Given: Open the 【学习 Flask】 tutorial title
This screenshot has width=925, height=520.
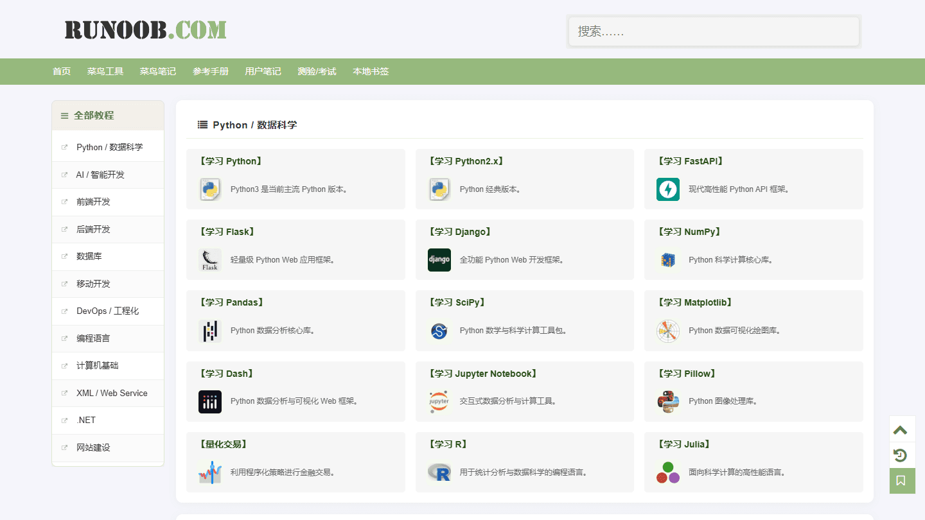Looking at the screenshot, I should (x=227, y=232).
